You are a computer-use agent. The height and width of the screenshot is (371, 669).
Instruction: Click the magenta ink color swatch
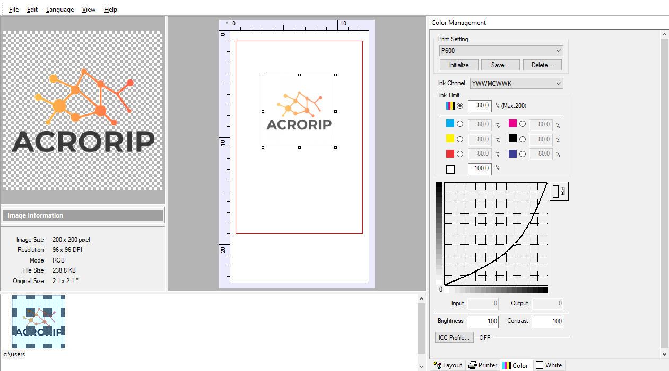coord(512,124)
